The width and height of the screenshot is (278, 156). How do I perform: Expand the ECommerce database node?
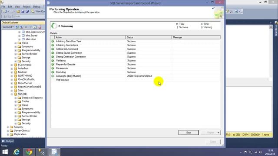12,65
